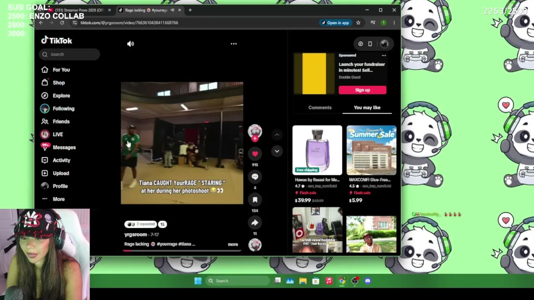Open the sponsored ad's three-dot menu

[x=384, y=55]
